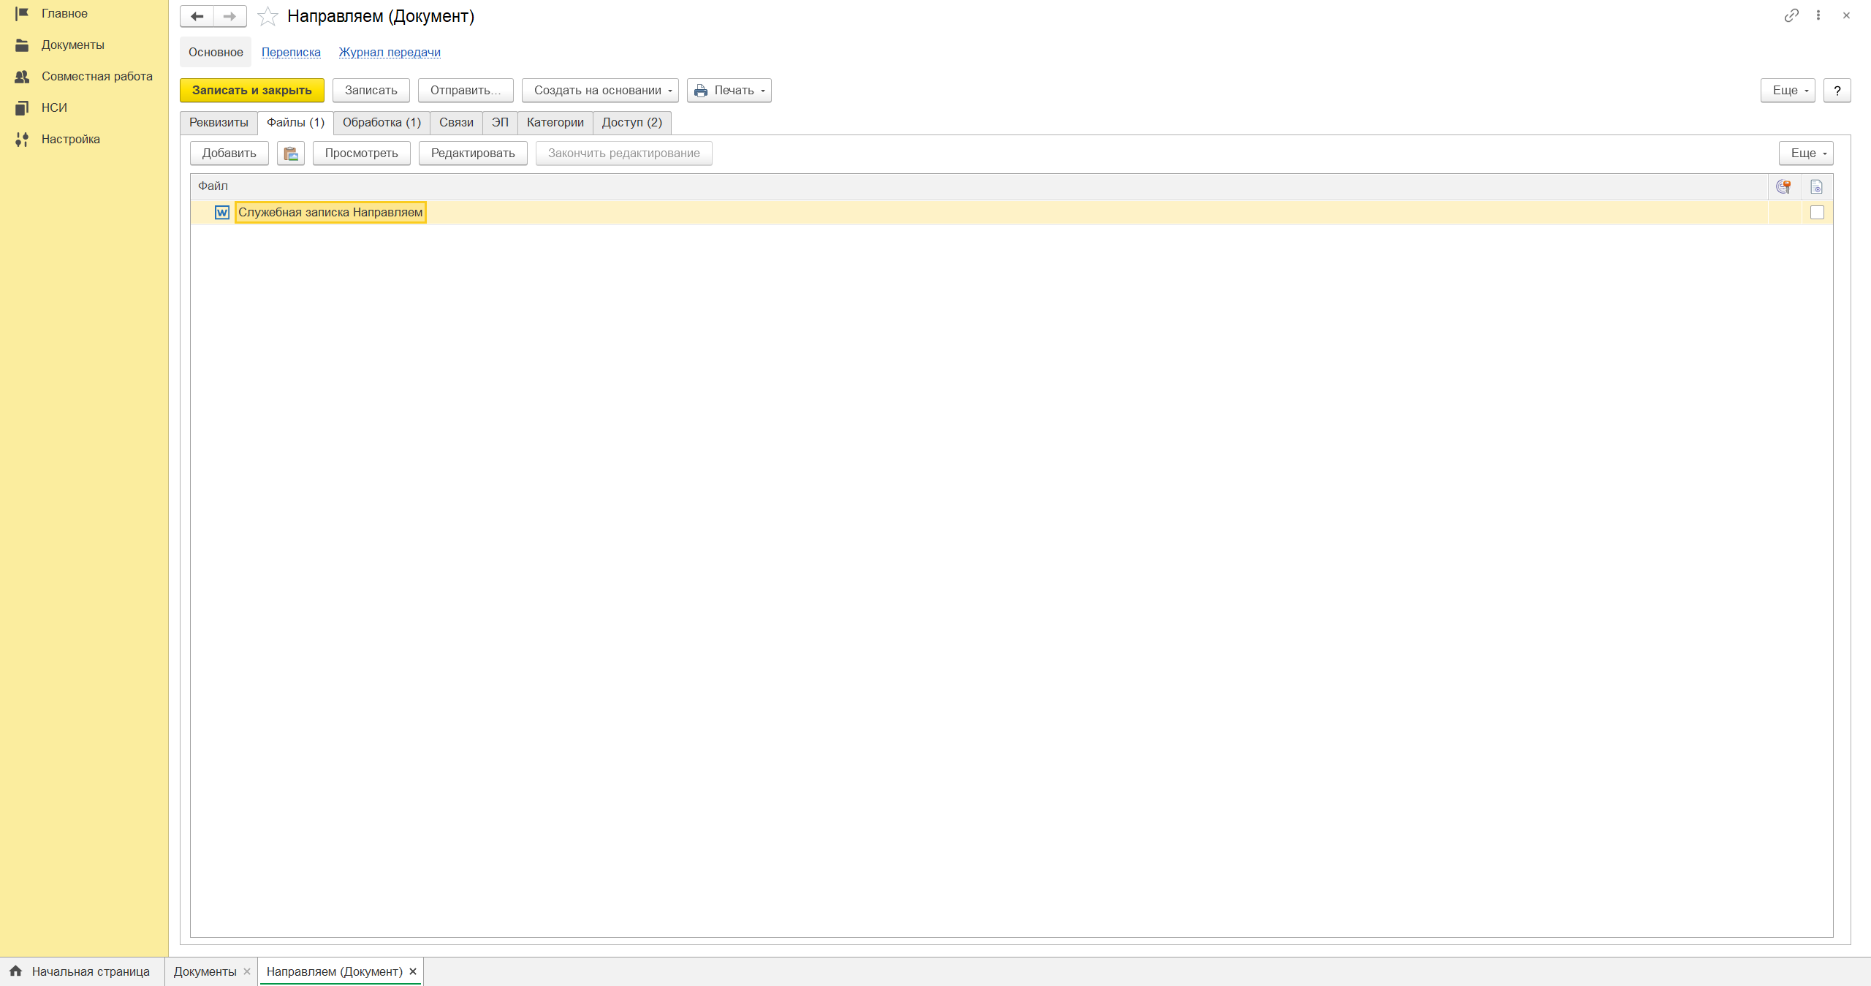Expand the Создать на основании dropdown
Screen dimensions: 1871x986
600,91
